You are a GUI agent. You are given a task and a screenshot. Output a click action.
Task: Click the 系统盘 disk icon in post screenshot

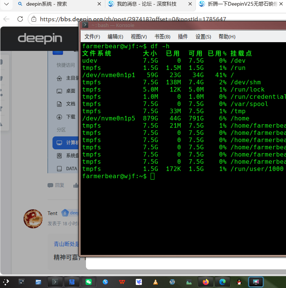tap(59, 156)
